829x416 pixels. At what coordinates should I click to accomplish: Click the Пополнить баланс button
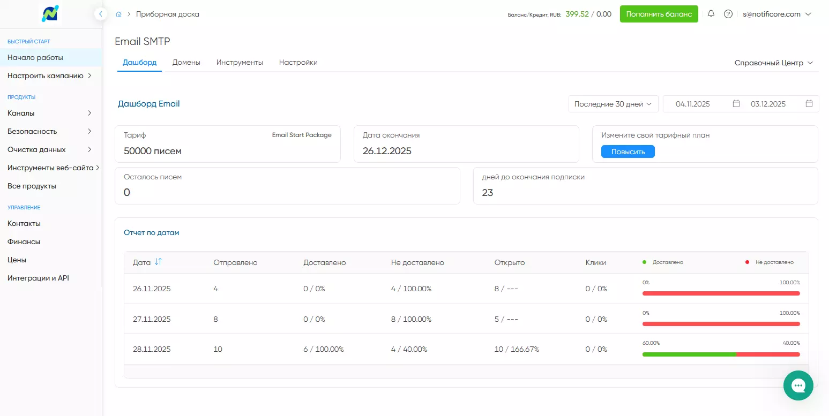click(659, 14)
